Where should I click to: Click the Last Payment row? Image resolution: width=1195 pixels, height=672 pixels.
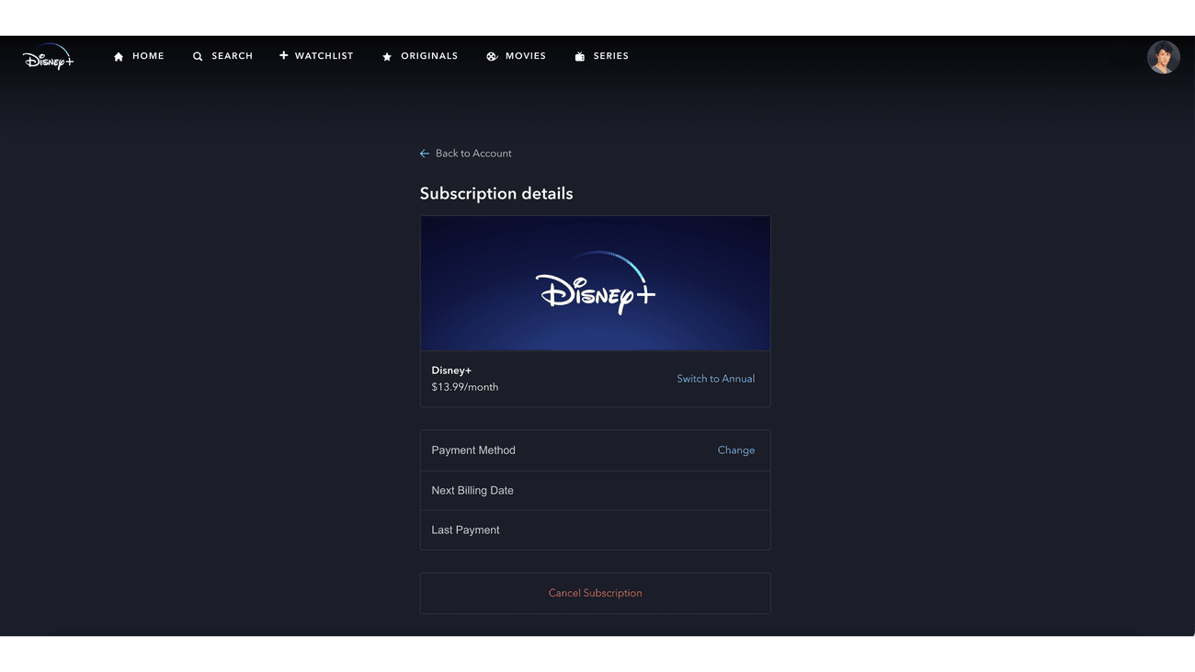(595, 530)
